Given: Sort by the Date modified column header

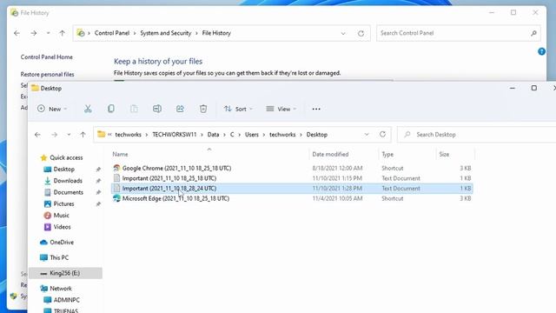Looking at the screenshot, I should pos(330,155).
